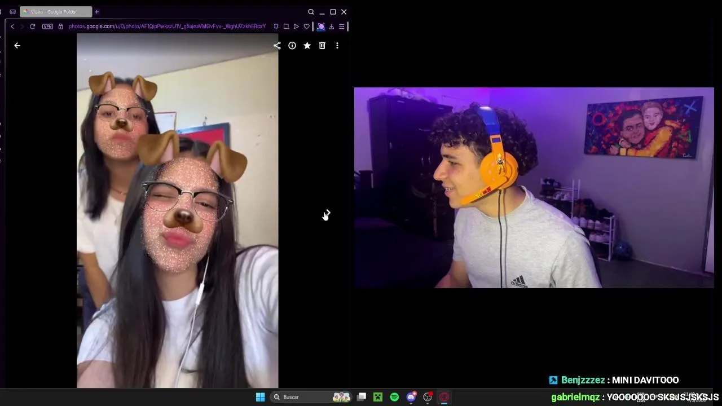Open browser downloads
The height and width of the screenshot is (406, 722).
pyautogui.click(x=331, y=27)
